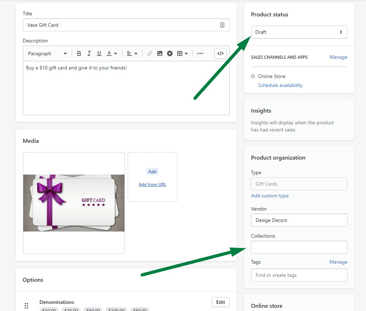Image resolution: width=366 pixels, height=311 pixels.
Task: Click Add custom type under Product organization
Action: [270, 196]
